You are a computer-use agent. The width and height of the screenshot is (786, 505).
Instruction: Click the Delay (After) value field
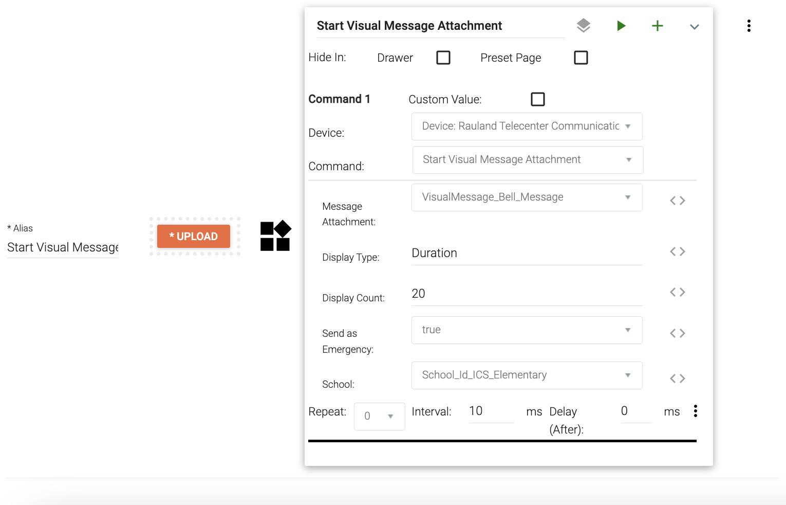(x=636, y=411)
